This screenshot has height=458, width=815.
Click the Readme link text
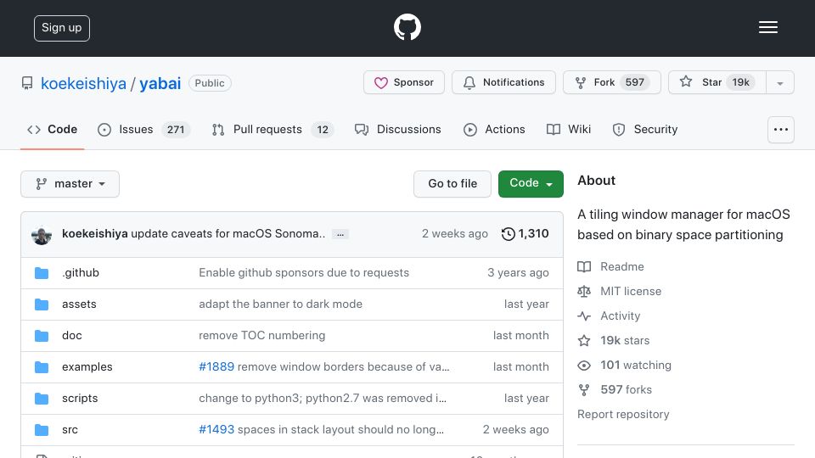tap(621, 267)
